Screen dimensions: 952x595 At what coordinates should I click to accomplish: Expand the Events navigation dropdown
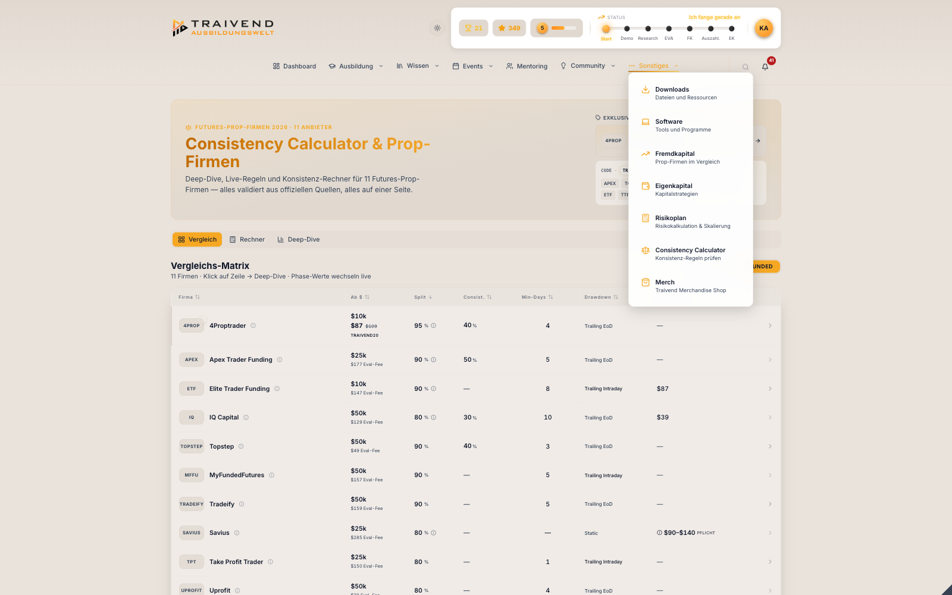(472, 66)
